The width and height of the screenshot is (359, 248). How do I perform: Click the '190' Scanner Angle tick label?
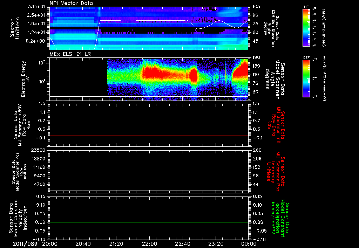tap(256, 57)
